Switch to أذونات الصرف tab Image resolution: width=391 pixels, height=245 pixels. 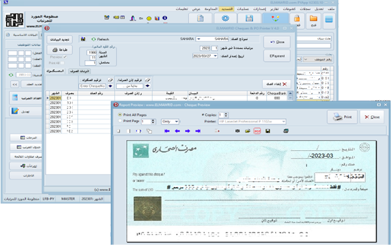[79, 71]
